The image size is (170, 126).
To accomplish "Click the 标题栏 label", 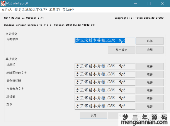I will pyautogui.click(x=11, y=65).
